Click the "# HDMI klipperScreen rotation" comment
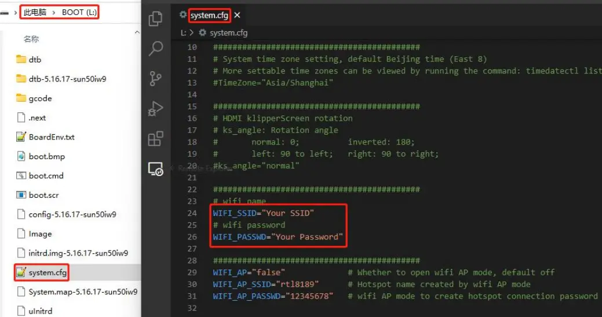This screenshot has width=602, height=317. click(283, 119)
